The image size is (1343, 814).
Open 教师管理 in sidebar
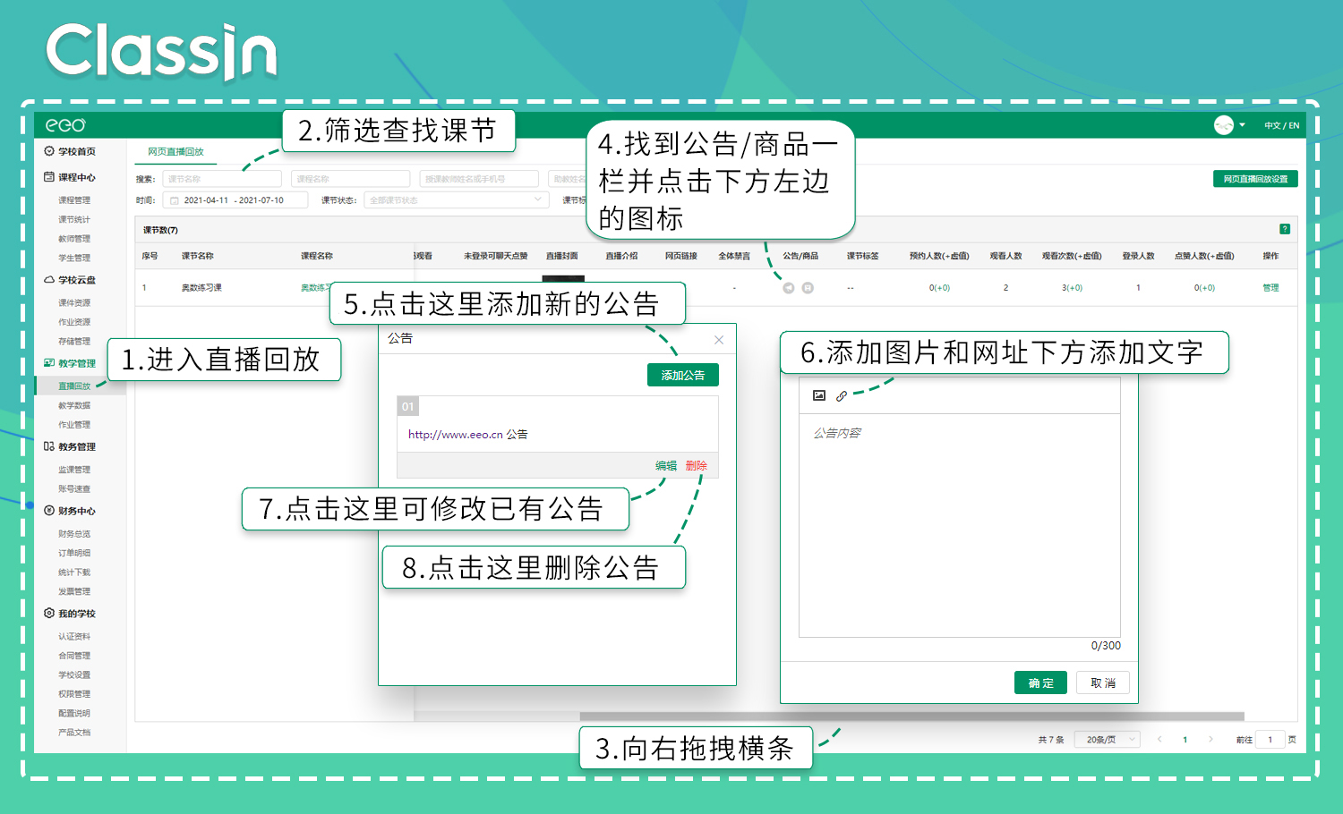(74, 239)
